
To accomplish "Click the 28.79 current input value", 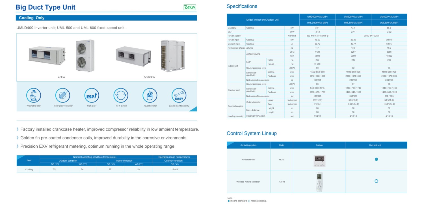I will pyautogui.click(x=317, y=44).
